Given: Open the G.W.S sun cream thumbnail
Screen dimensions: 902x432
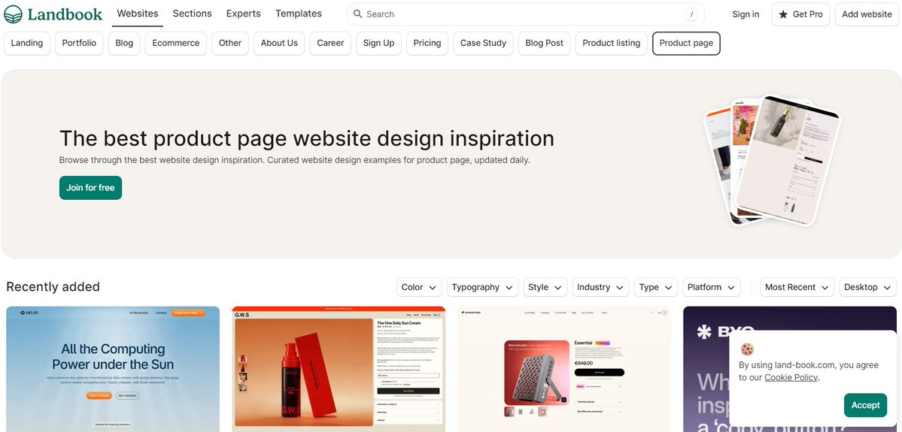Looking at the screenshot, I should pyautogui.click(x=339, y=369).
